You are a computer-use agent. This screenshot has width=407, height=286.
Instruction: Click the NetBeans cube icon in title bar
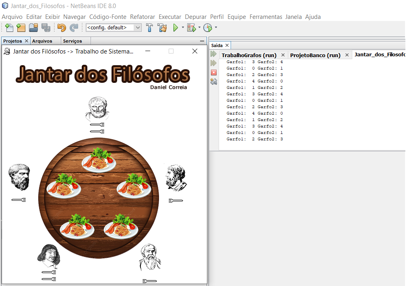5,6
